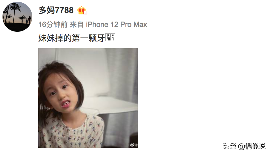Image resolution: width=270 pixels, height=154 pixels.
Task: Click the post text 妹妹掉的第一颗牙
Action: [x=72, y=38]
